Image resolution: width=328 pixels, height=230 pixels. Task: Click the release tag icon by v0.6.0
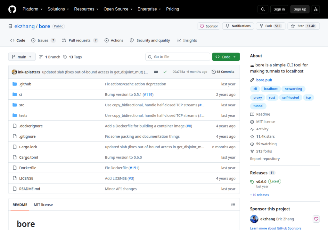252,182
